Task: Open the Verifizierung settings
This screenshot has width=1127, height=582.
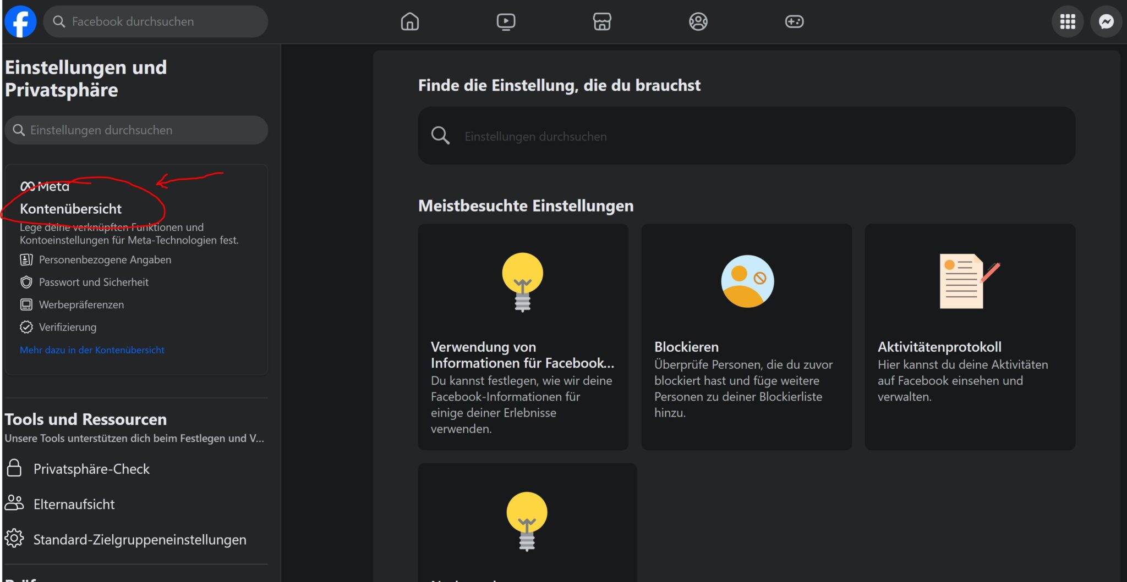Action: point(67,327)
